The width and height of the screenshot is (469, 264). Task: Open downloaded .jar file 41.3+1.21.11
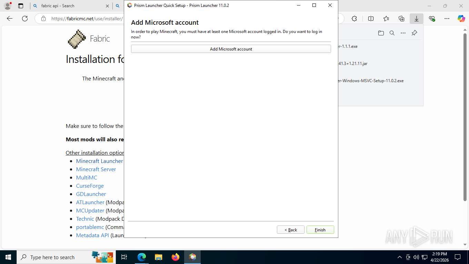tap(353, 64)
